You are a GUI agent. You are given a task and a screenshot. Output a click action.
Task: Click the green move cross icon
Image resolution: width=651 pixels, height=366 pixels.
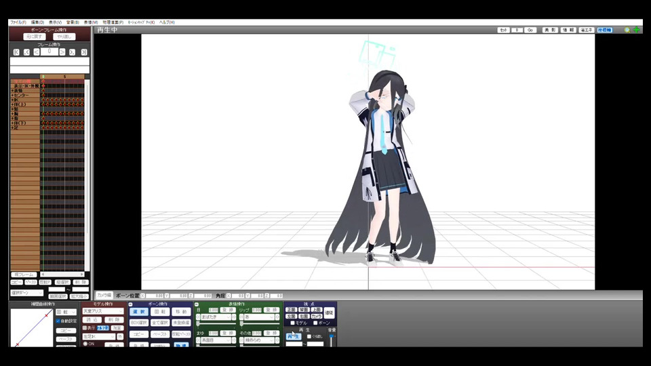click(x=636, y=30)
